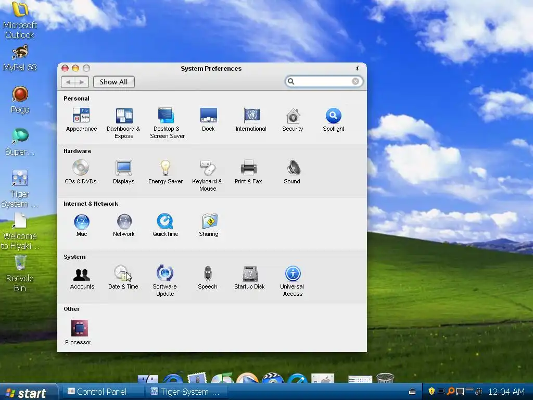533x400 pixels.
Task: Select the Recycle Bin desktop icon
Action: 20,273
